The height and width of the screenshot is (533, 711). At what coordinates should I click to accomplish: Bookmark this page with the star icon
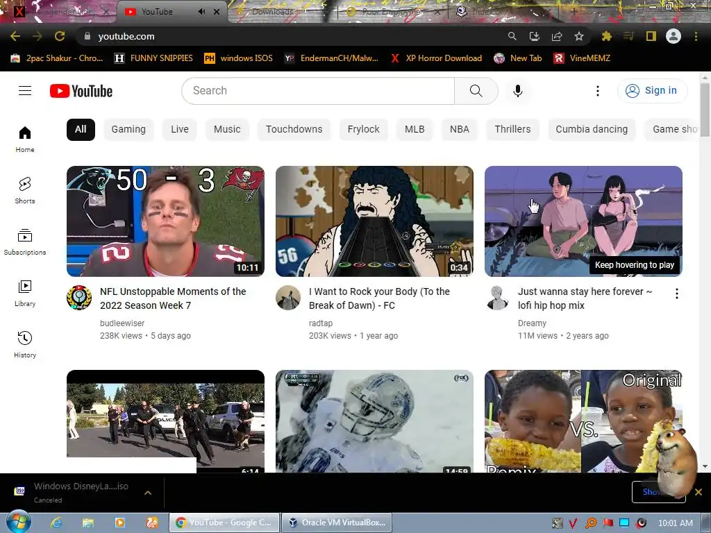pyautogui.click(x=579, y=36)
